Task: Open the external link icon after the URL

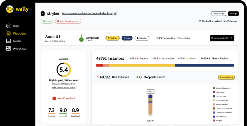Action: pos(115,13)
